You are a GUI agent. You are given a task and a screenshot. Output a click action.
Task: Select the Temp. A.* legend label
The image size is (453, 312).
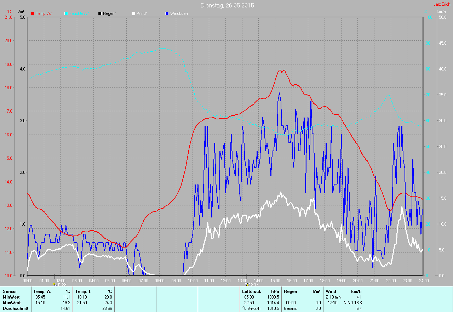44,13
